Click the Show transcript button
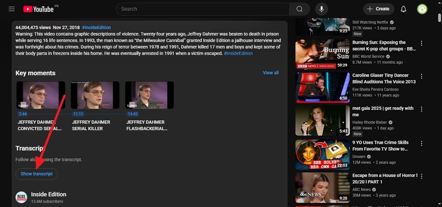442x207 pixels. click(36, 174)
